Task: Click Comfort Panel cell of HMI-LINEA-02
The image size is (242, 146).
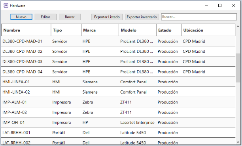Action: [133, 92]
